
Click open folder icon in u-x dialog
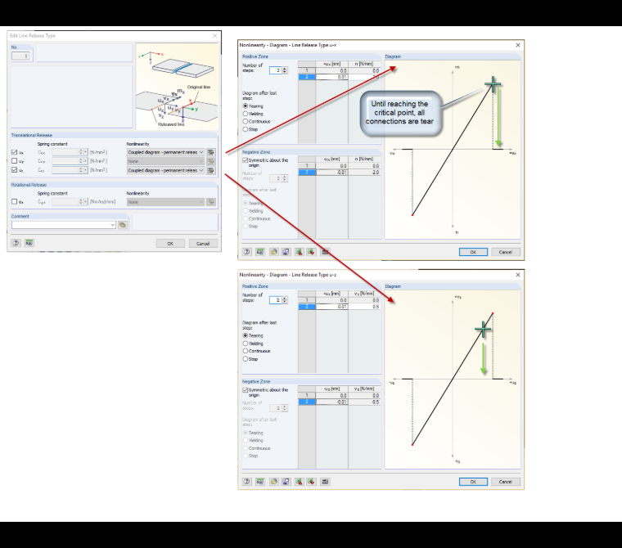point(273,252)
